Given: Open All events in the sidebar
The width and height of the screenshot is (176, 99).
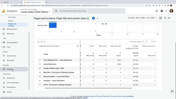Looking at the screenshot, I should coord(10,61).
